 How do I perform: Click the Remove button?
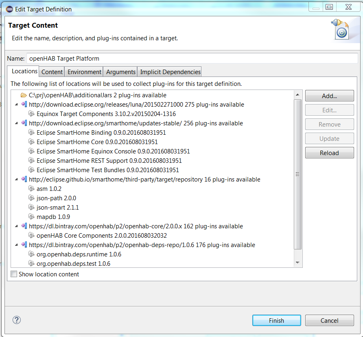(330, 125)
